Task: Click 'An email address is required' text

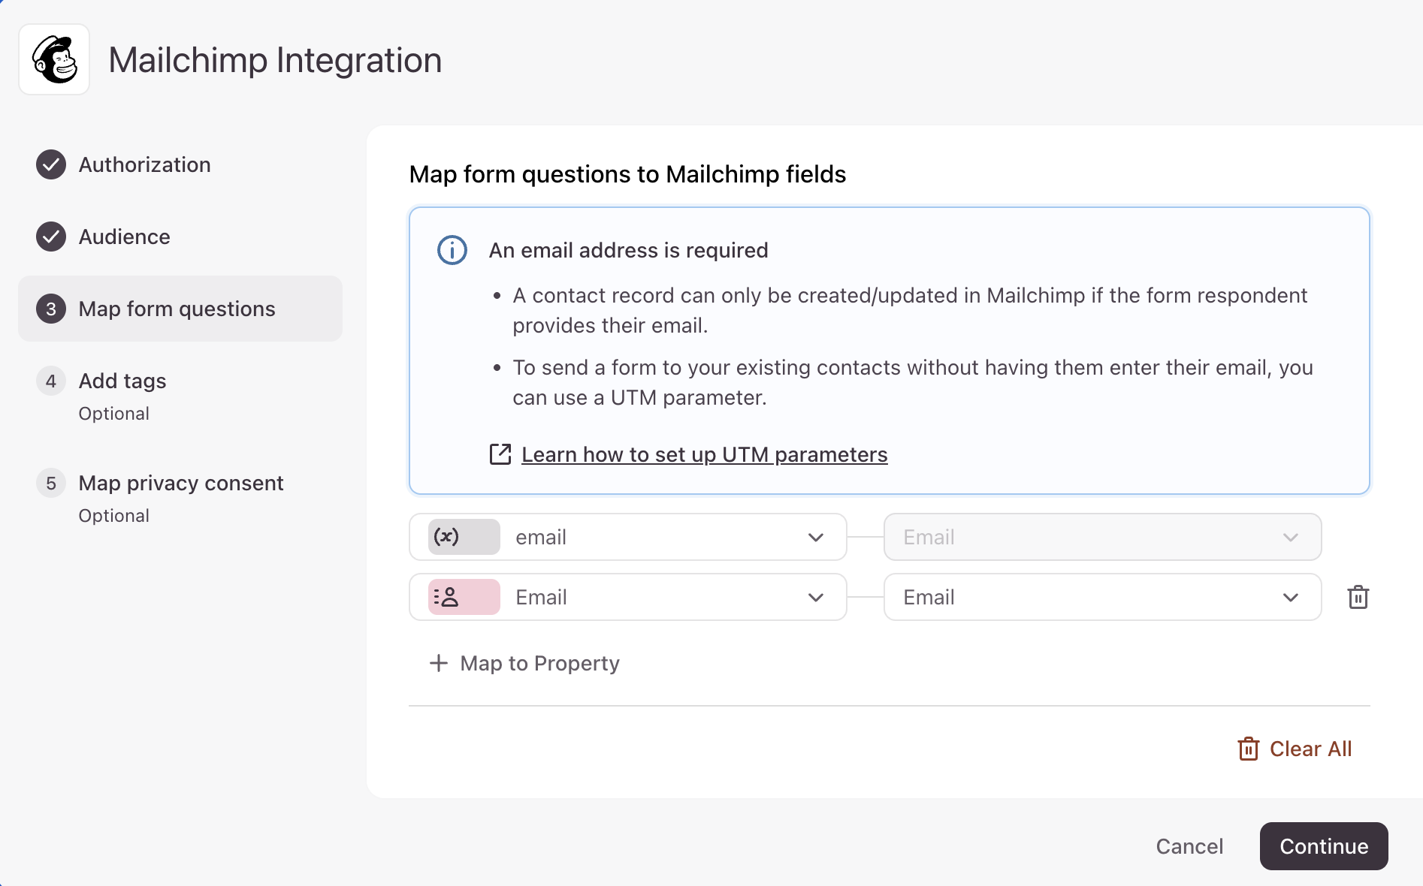Action: click(628, 250)
